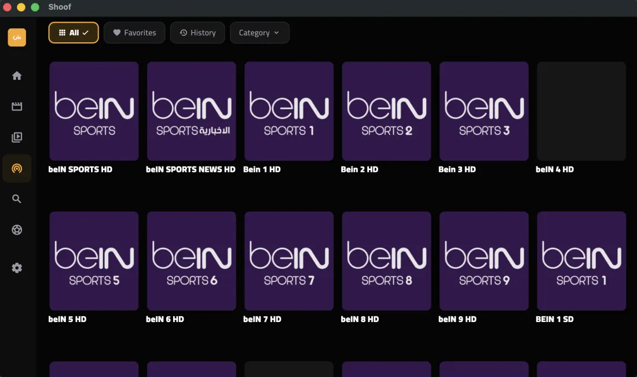The image size is (637, 377).
Task: Open the blank beIN 4 HD thumbnail
Action: 581,111
